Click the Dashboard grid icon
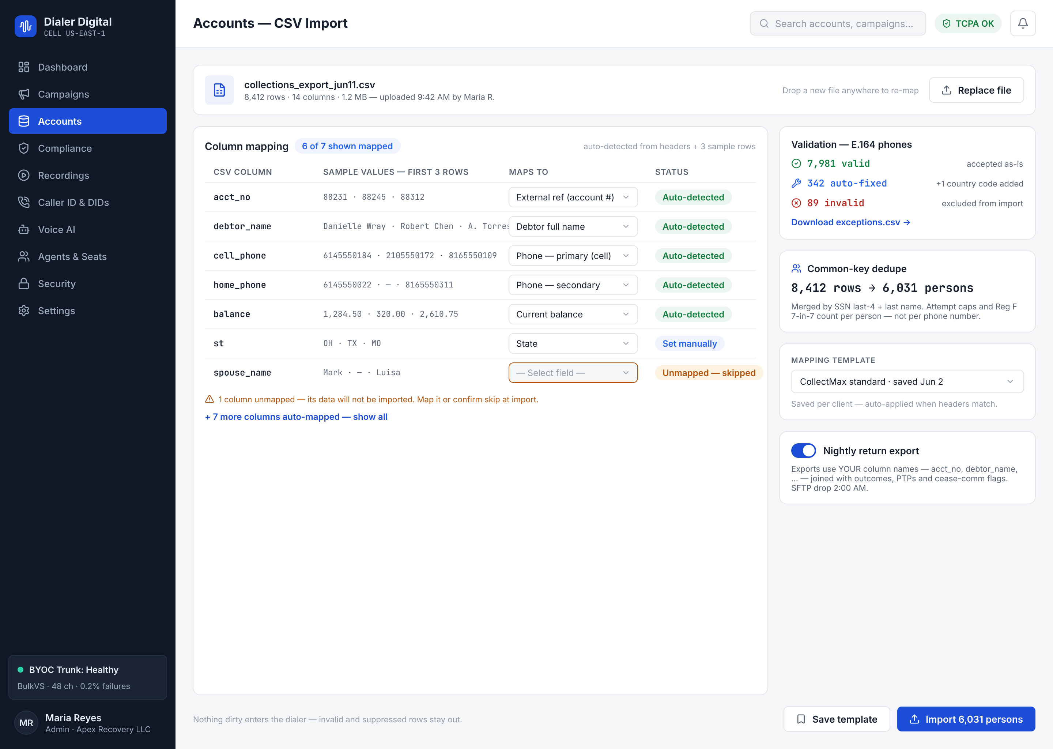 (23, 67)
